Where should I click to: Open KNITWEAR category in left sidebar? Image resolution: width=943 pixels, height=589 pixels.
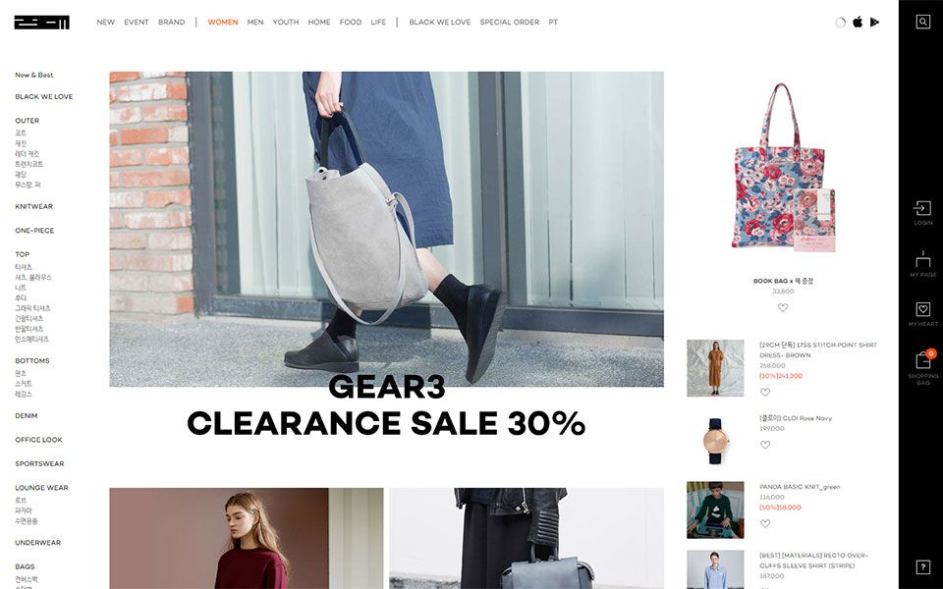33,206
